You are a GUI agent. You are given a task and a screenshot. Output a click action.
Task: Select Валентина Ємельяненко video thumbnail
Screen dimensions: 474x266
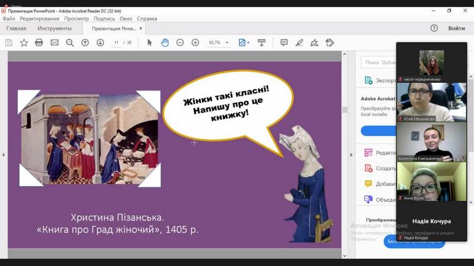432,142
